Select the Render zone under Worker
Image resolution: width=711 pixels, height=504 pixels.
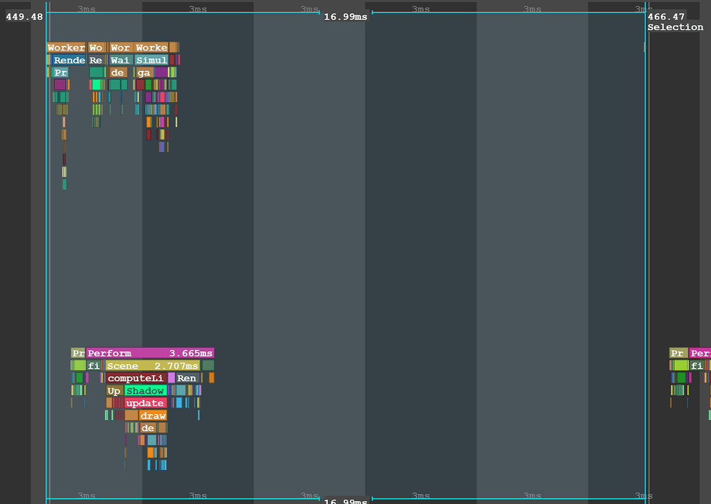point(69,60)
